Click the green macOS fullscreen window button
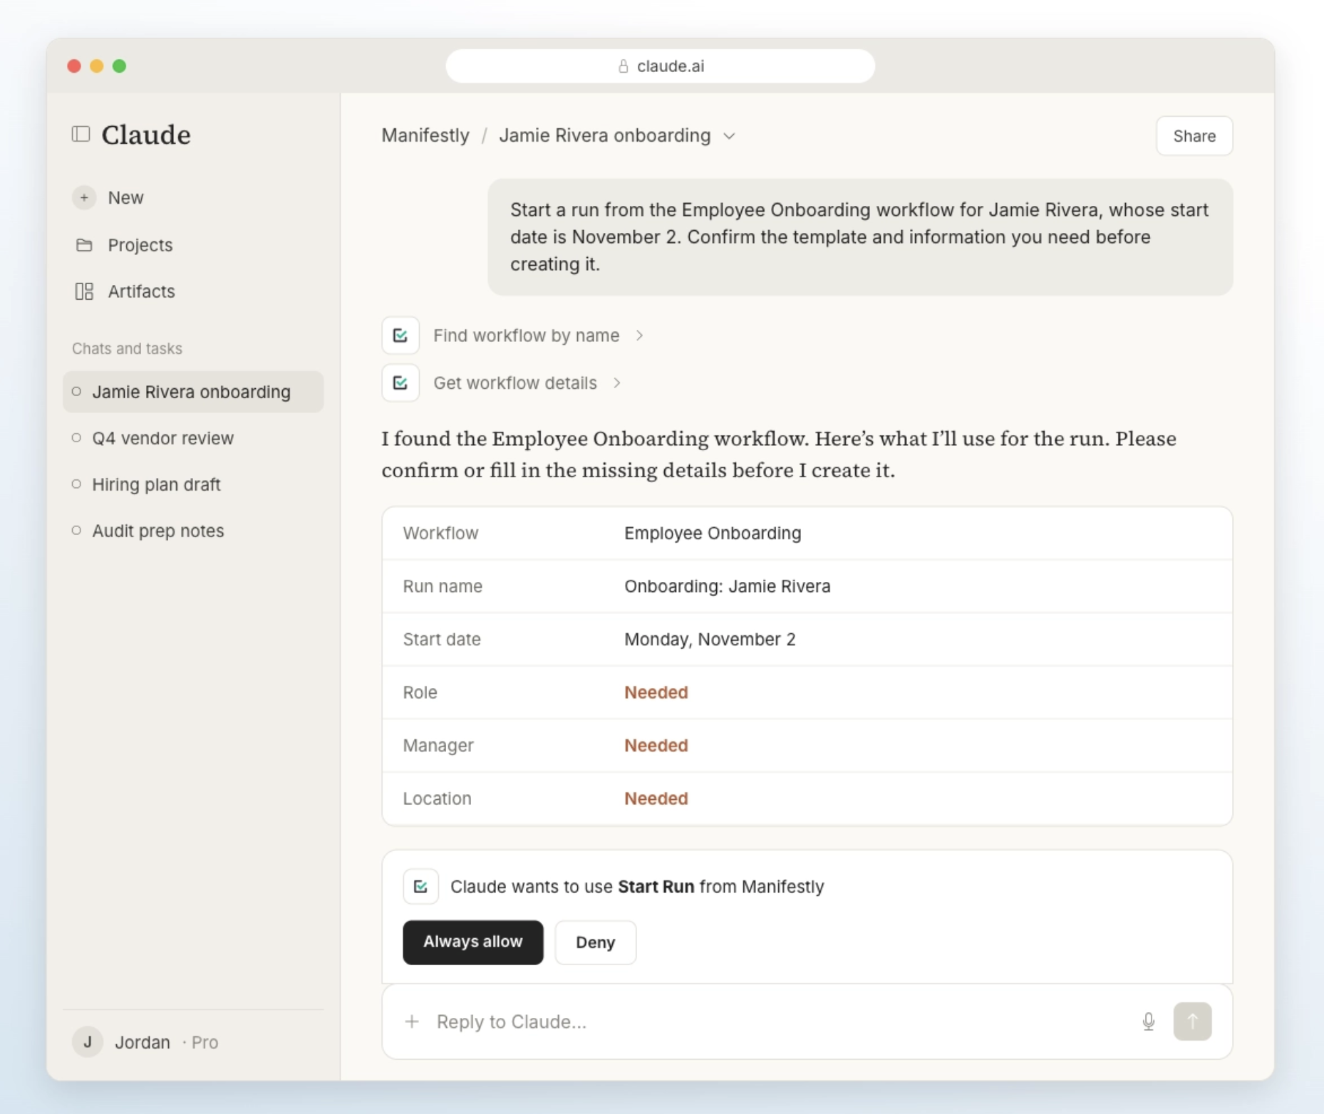Viewport: 1324px width, 1114px height. pos(120,66)
